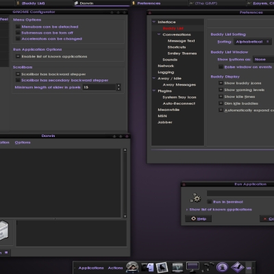The image size is (274, 274).
Task: Click the Darwin scrollbar up arrow
Action: (125, 150)
